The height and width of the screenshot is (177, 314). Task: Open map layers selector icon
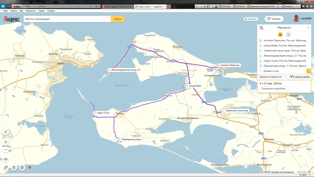tap(6, 159)
